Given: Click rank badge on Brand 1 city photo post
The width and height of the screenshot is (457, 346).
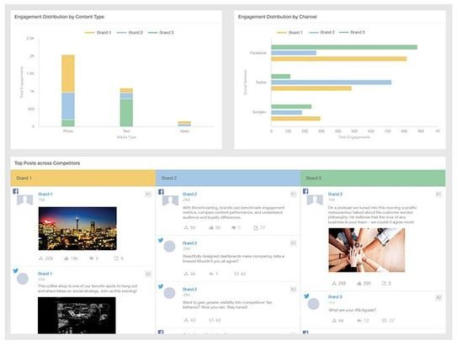Looking at the screenshot, I should (148, 194).
